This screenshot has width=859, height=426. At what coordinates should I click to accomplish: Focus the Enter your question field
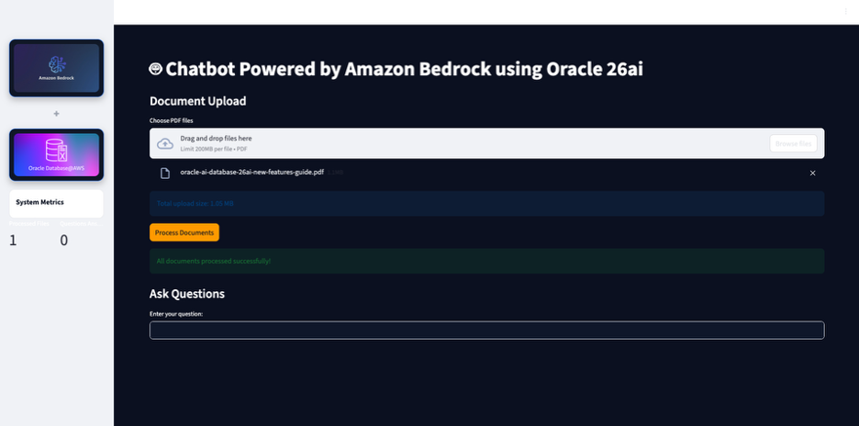tap(486, 331)
